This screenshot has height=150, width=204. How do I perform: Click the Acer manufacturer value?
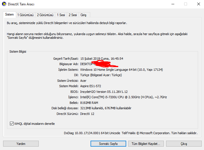[x=83, y=81]
